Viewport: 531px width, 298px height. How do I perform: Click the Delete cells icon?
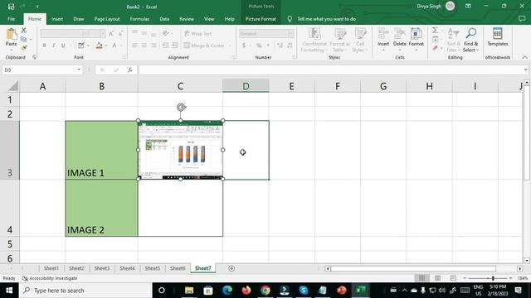[x=400, y=34]
